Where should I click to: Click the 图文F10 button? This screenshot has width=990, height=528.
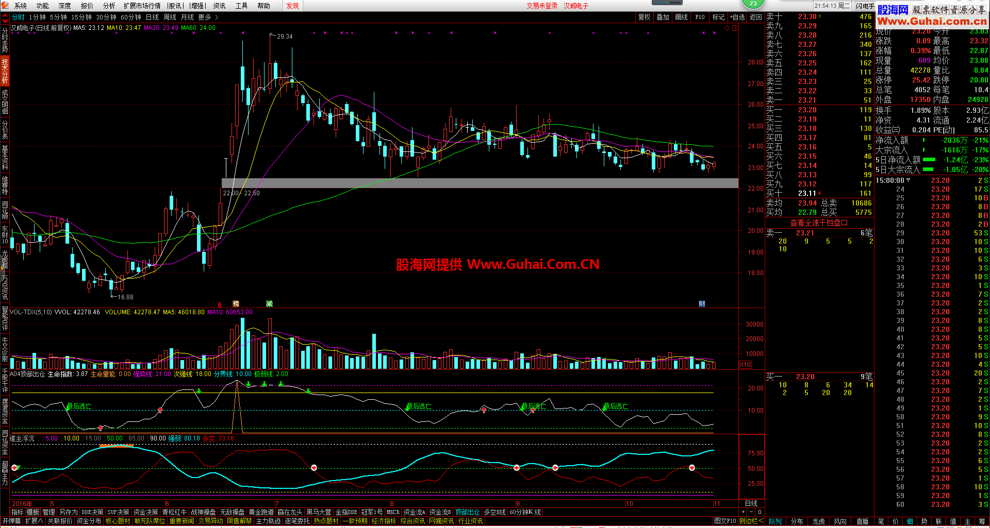click(725, 521)
